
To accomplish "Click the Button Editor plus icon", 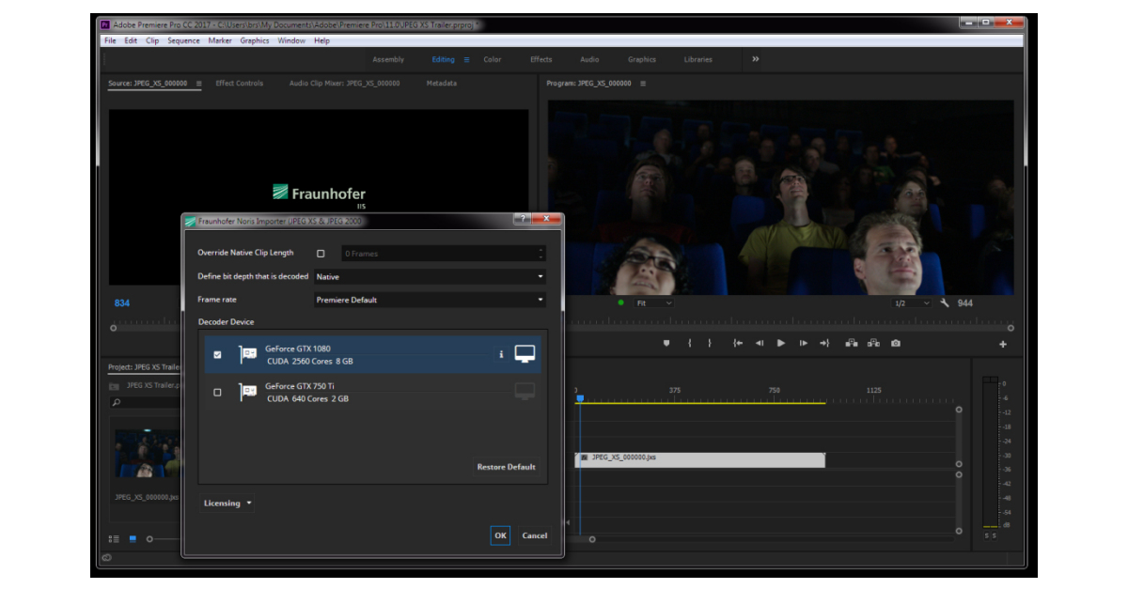I will tap(1002, 344).
